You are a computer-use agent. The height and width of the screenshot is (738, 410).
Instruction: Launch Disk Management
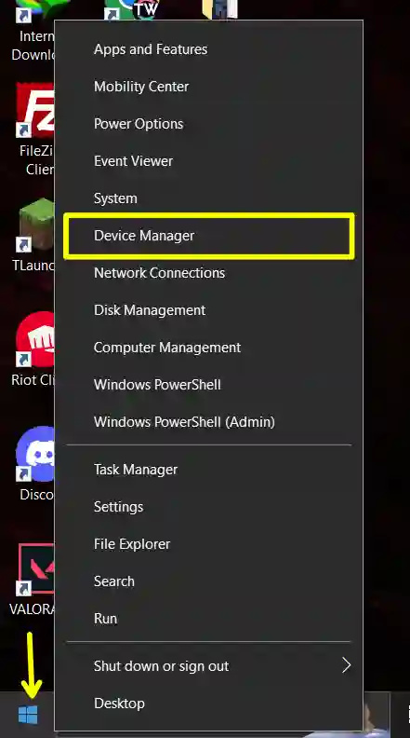pyautogui.click(x=208, y=310)
